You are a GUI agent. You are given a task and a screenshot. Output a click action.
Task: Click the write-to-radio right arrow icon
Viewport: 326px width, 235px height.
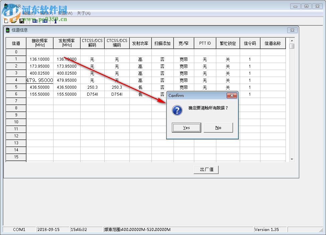coord(45,21)
